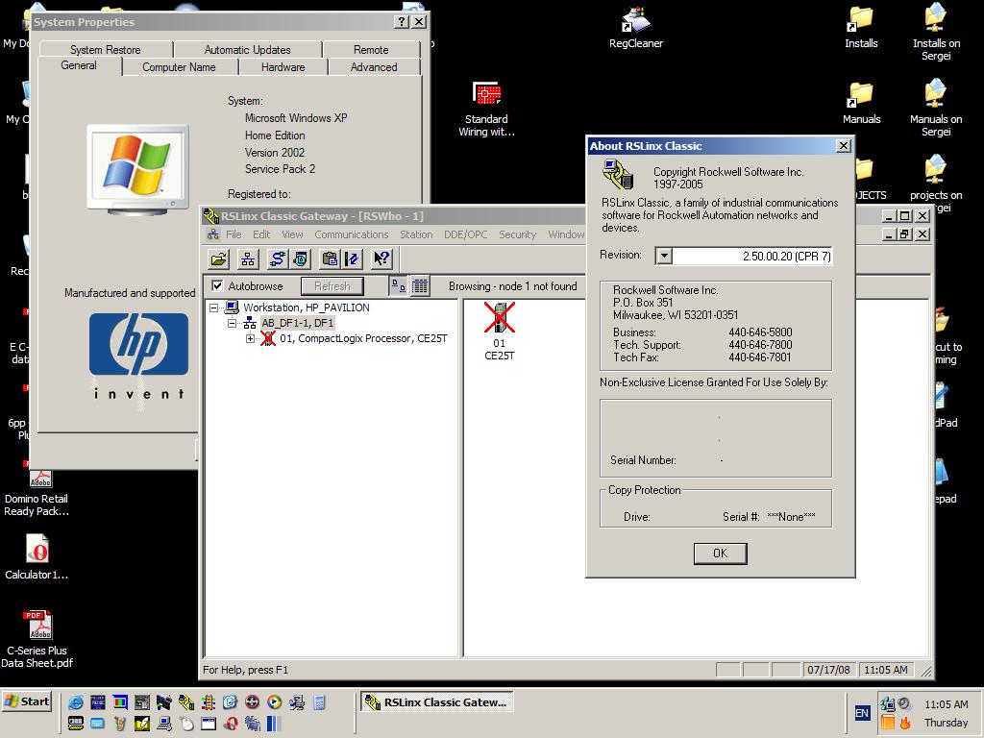Image resolution: width=984 pixels, height=738 pixels.
Task: Switch to the System Restore tab
Action: (106, 50)
